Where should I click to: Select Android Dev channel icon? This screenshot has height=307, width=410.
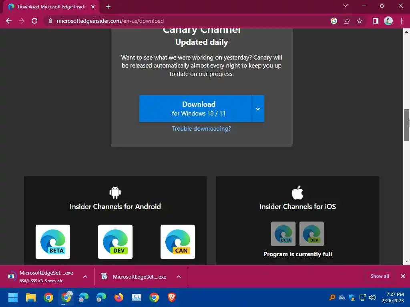(115, 242)
